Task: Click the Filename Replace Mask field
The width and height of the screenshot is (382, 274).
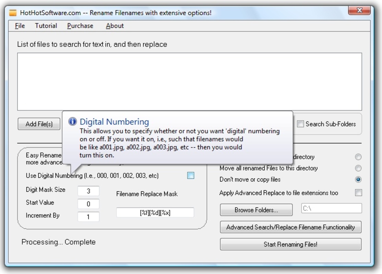Action: coord(155,212)
